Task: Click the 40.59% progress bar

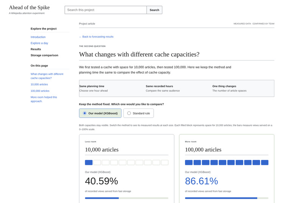Action: coord(127,198)
